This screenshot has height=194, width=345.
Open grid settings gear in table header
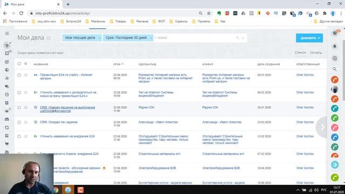point(26,64)
